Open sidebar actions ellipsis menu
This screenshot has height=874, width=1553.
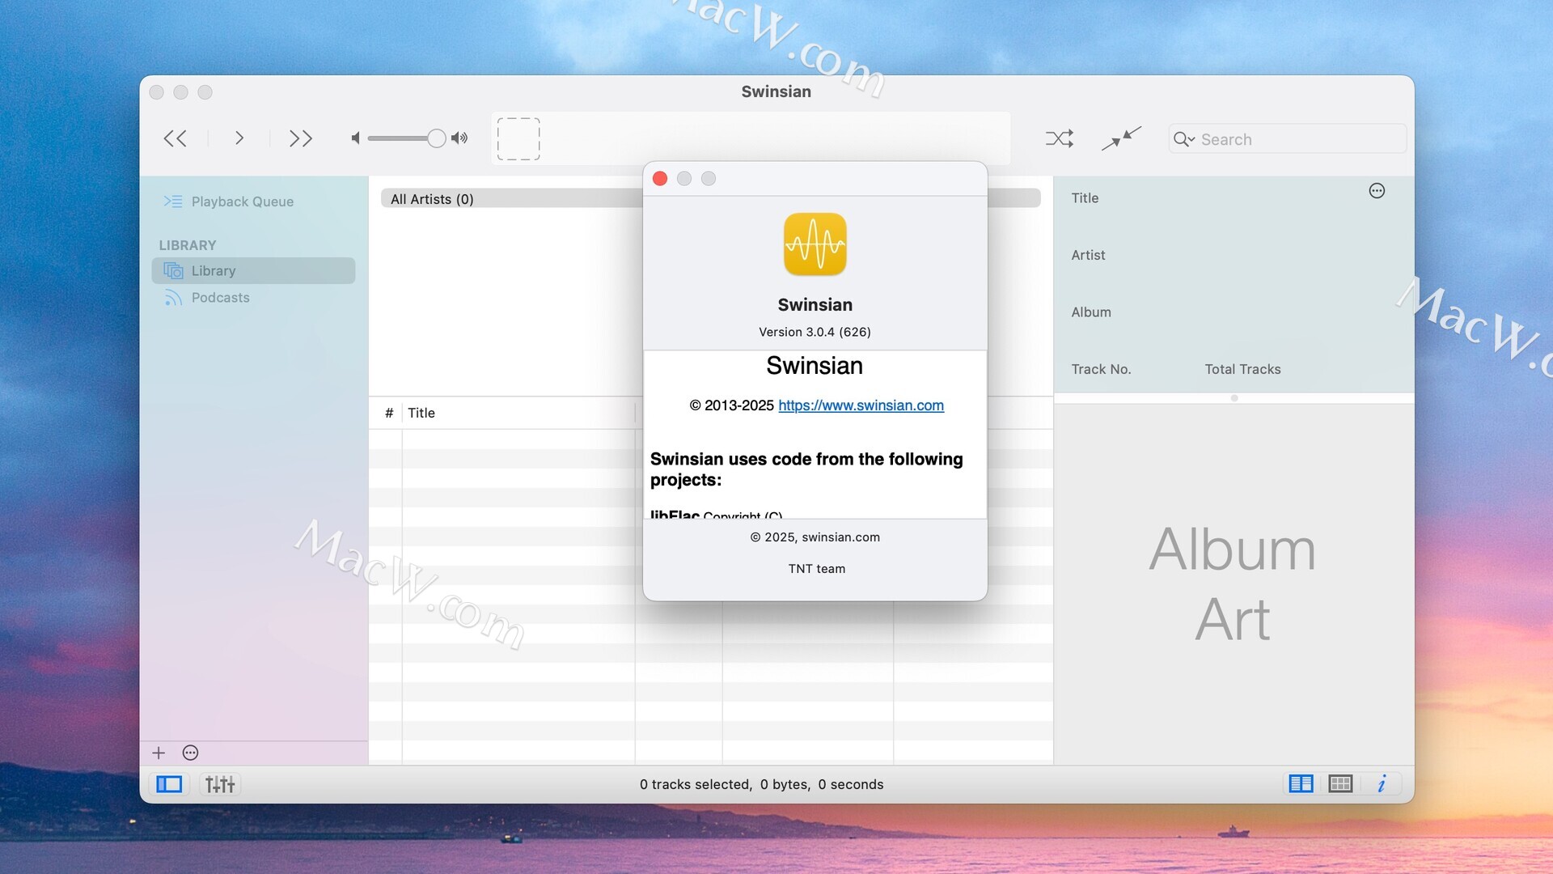tap(190, 753)
